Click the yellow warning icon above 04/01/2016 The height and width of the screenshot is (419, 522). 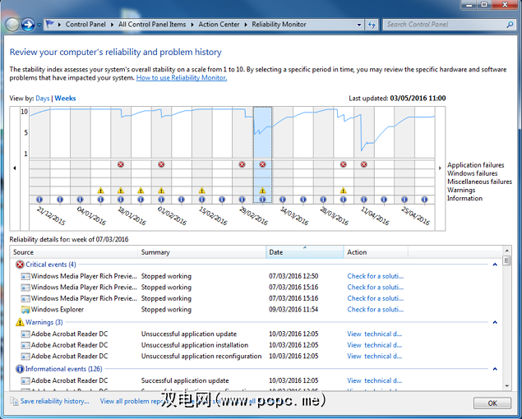coord(100,191)
